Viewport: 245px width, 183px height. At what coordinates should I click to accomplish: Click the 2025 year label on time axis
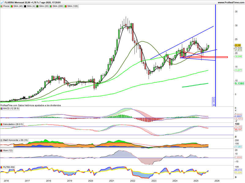click(x=196, y=181)
